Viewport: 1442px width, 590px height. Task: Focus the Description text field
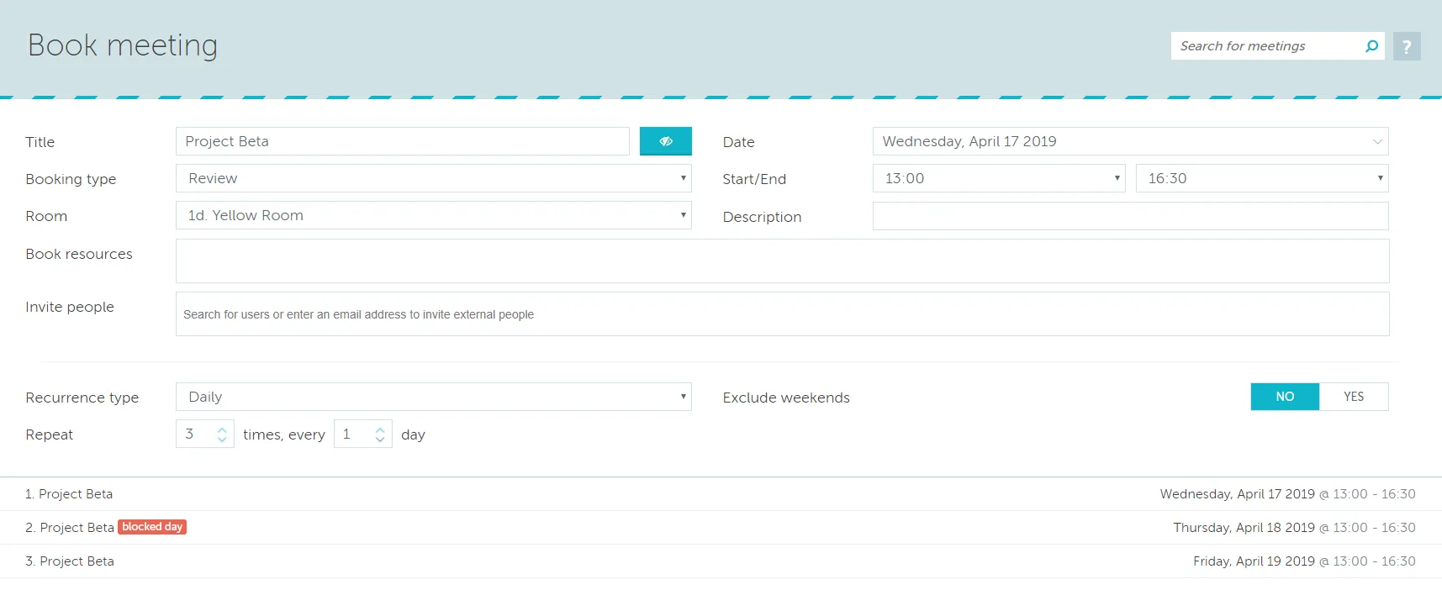tap(1129, 216)
